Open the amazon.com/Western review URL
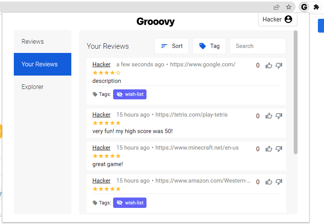The image size is (324, 224). coord(203,181)
